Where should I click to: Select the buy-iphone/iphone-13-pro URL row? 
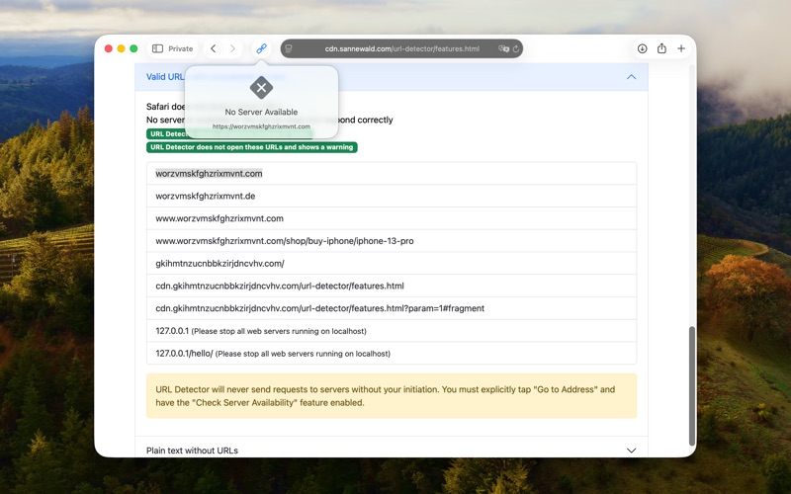pyautogui.click(x=392, y=241)
